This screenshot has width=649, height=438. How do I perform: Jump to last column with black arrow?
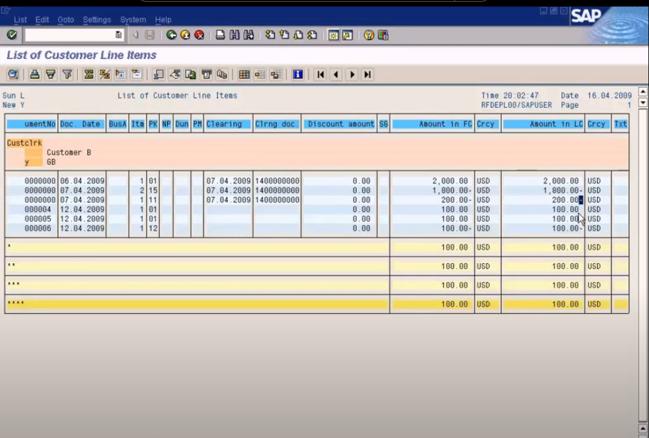[368, 75]
